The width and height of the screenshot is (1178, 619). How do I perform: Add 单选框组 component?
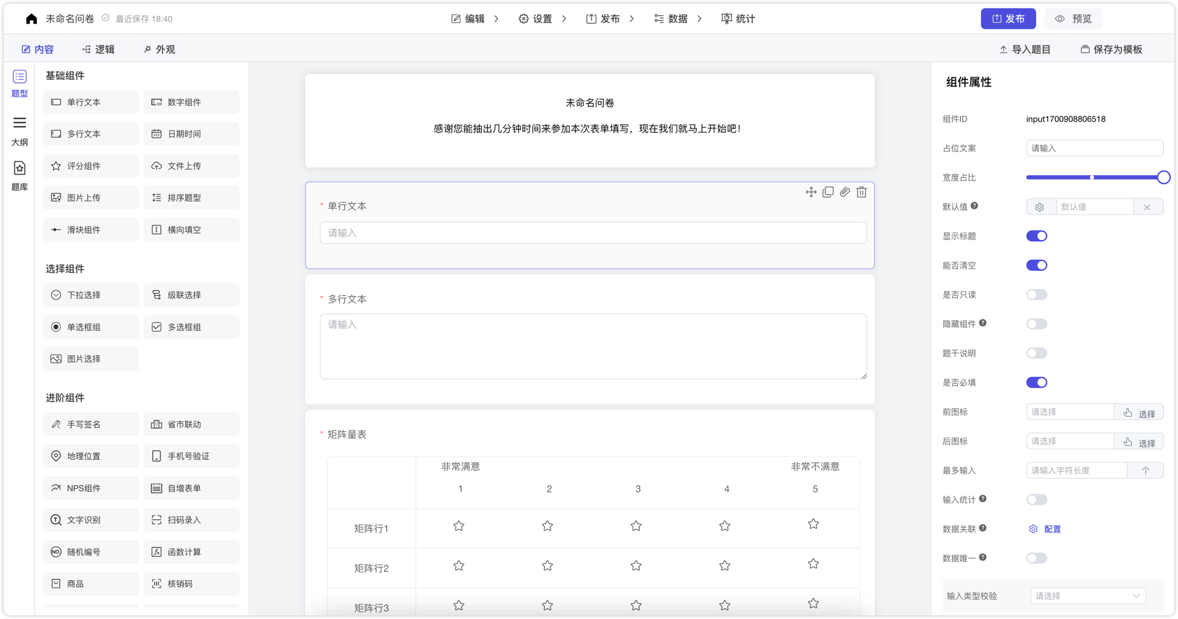[91, 327]
